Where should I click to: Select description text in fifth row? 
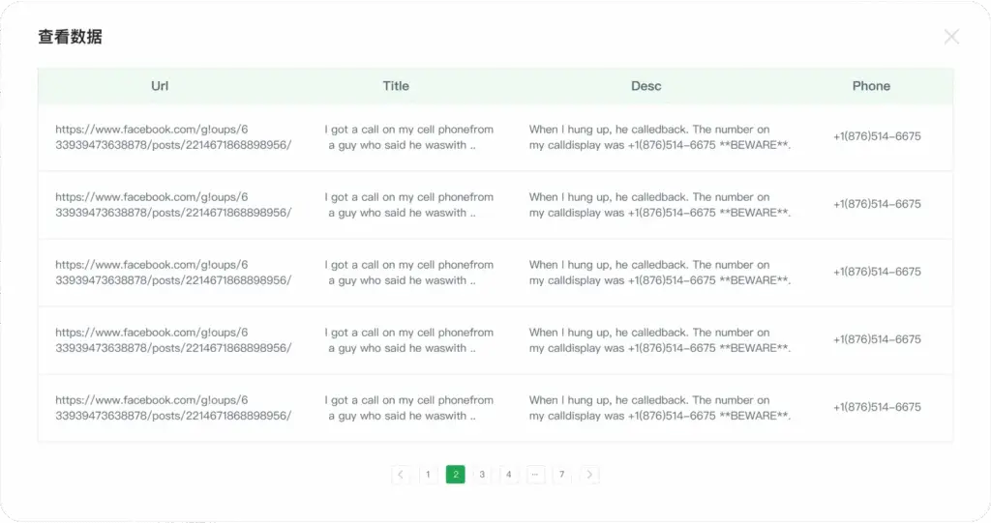click(x=660, y=407)
